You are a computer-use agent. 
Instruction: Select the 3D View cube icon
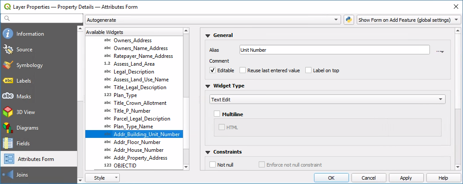(x=8, y=112)
